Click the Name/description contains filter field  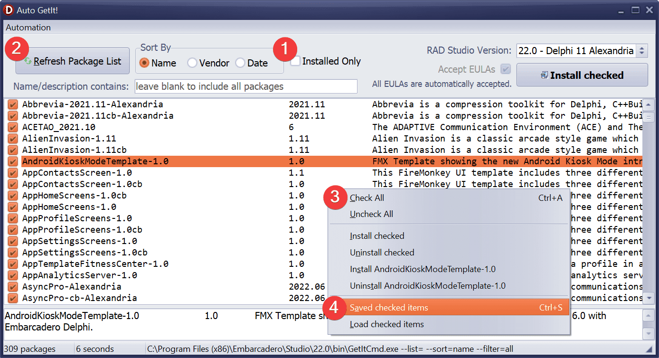pyautogui.click(x=245, y=86)
